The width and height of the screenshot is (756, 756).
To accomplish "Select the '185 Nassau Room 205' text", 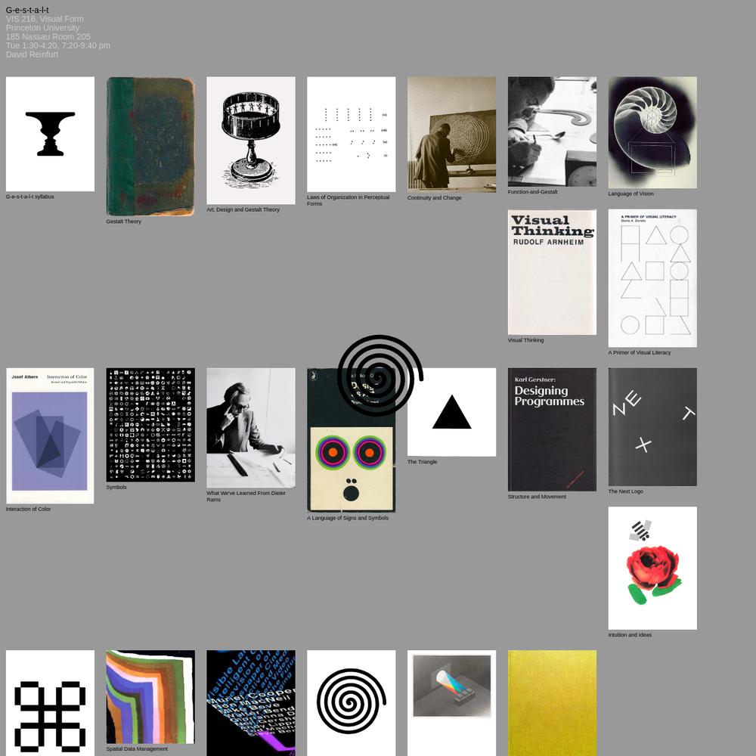I will point(48,36).
